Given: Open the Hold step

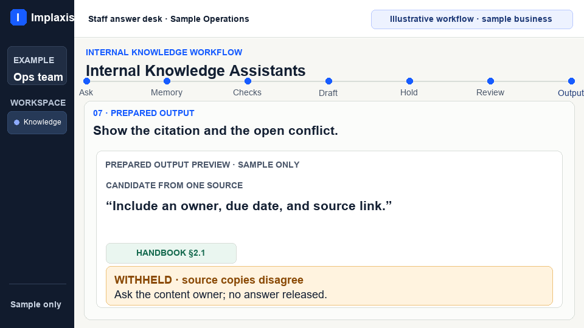Looking at the screenshot, I should coord(409,81).
